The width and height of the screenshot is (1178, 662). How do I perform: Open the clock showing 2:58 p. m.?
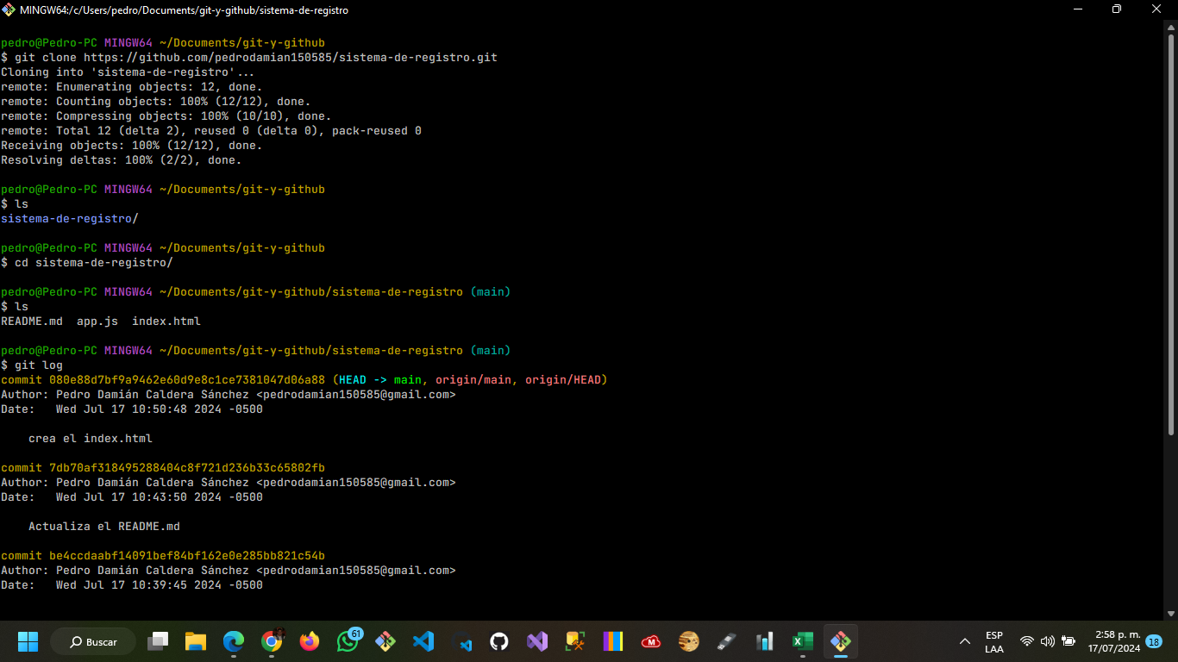(x=1114, y=641)
